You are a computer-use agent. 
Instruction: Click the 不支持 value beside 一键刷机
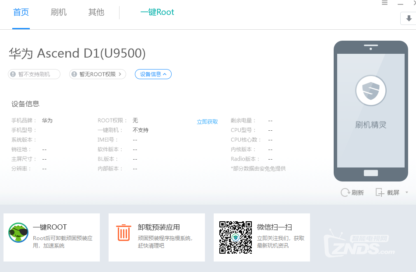click(141, 130)
